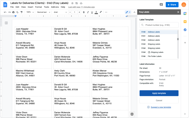Click the text color A swatch
Image resolution: width=189 pixels, height=118 pixels.
(x=96, y=12)
